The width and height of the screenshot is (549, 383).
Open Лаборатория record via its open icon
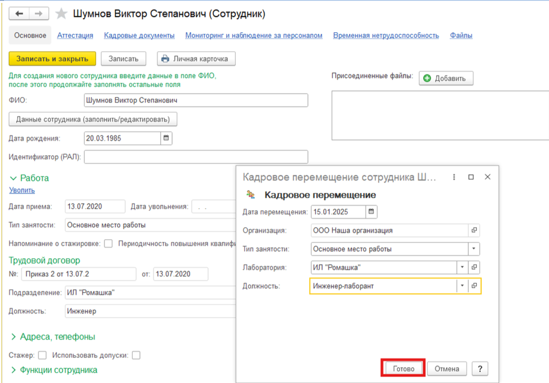click(x=474, y=267)
